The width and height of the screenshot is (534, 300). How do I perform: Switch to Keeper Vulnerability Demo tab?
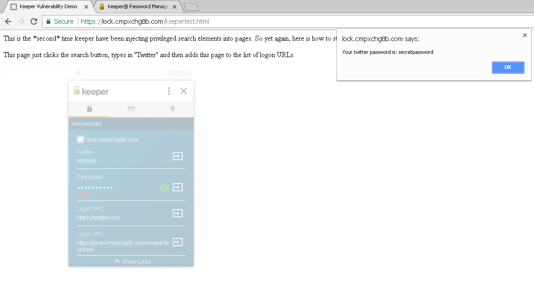pyautogui.click(x=48, y=6)
